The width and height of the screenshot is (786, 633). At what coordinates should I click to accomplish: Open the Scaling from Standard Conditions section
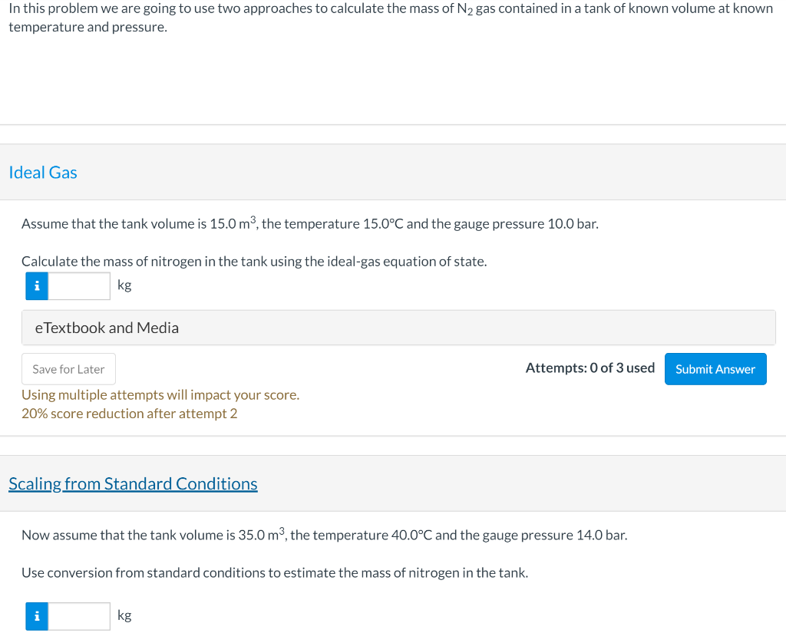tap(133, 483)
